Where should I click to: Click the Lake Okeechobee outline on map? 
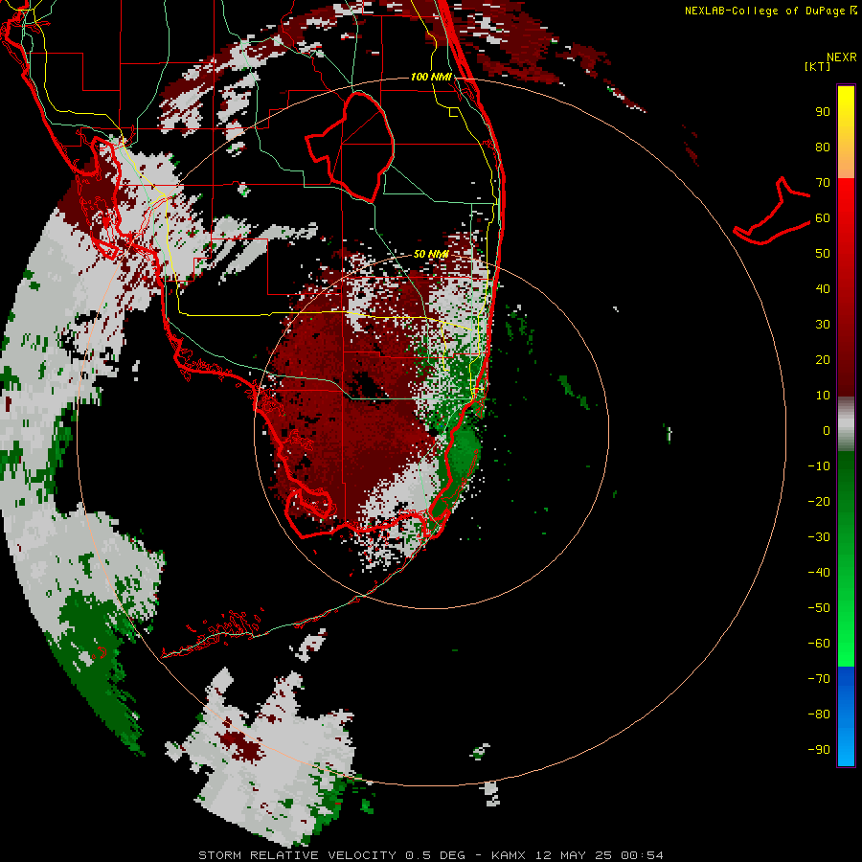point(351,147)
